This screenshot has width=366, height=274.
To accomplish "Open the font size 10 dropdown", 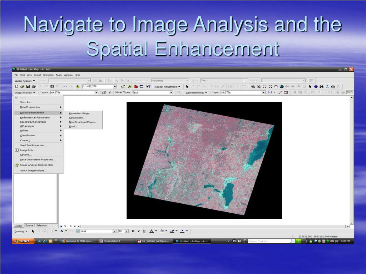I will pyautogui.click(x=127, y=231).
